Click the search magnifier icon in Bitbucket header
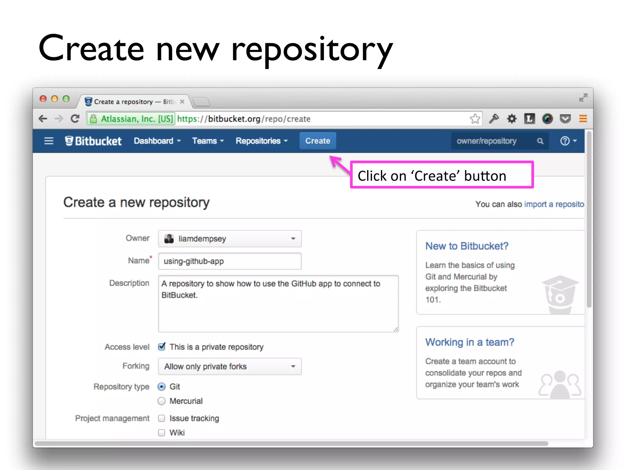Image resolution: width=626 pixels, height=470 pixels. (x=540, y=141)
